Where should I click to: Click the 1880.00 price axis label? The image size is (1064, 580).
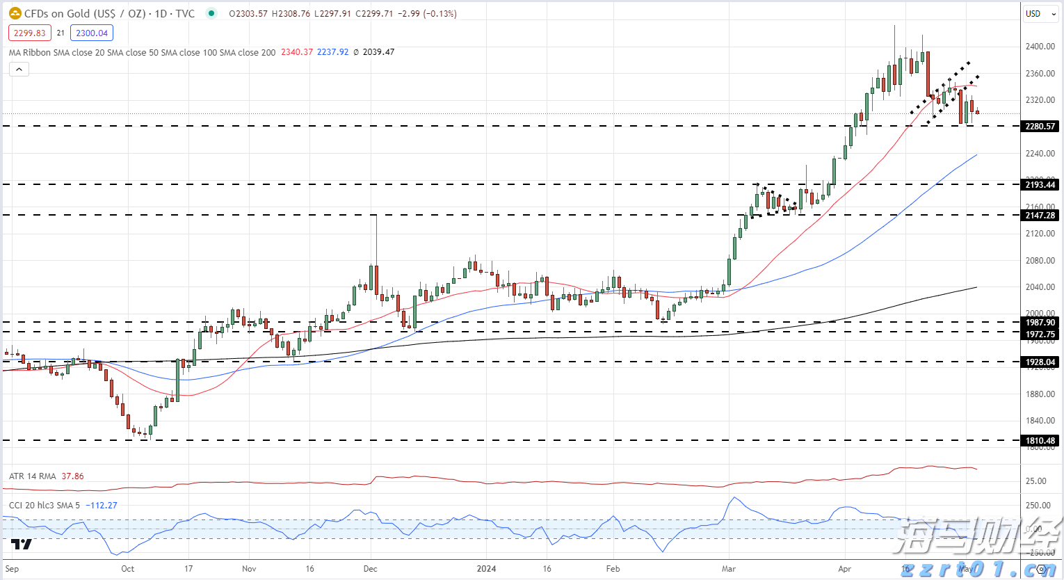[1040, 394]
